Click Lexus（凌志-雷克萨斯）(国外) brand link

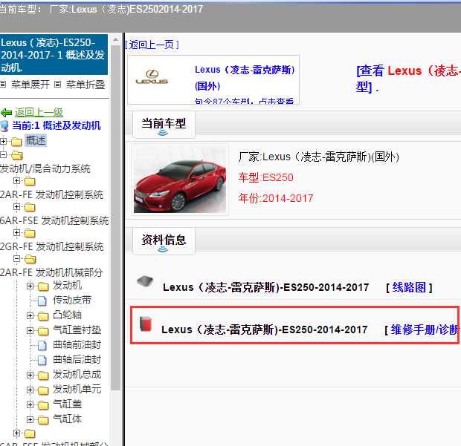(x=245, y=78)
